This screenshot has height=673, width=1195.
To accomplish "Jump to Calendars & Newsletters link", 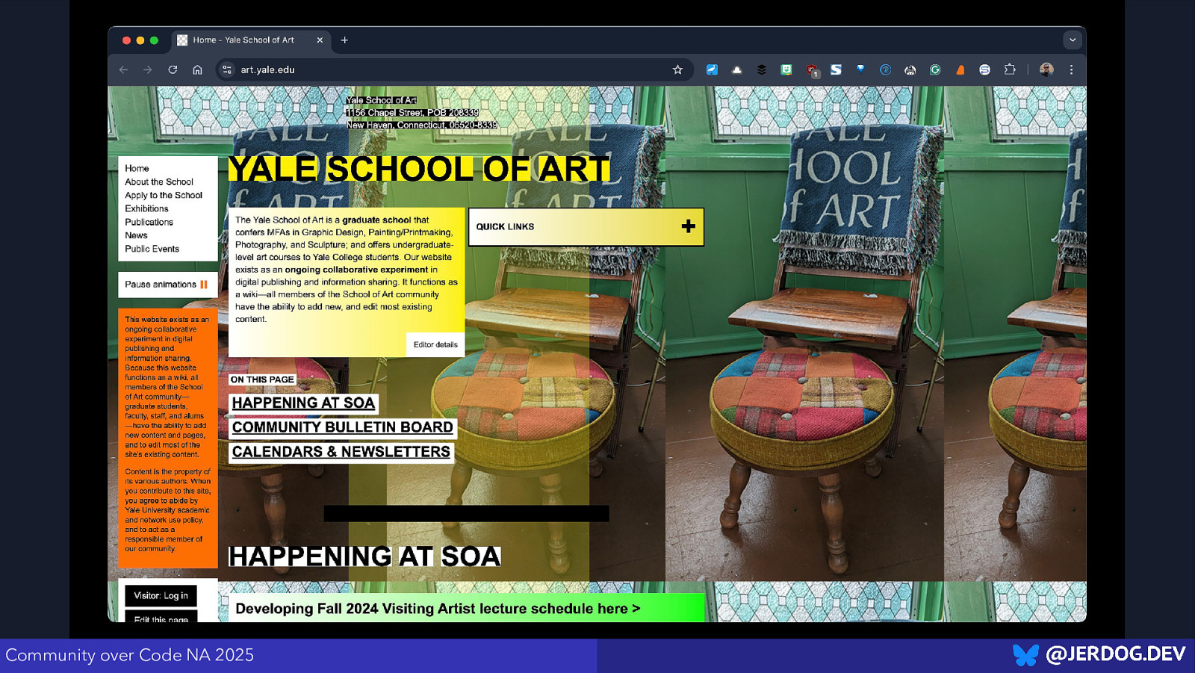I will coord(341,452).
